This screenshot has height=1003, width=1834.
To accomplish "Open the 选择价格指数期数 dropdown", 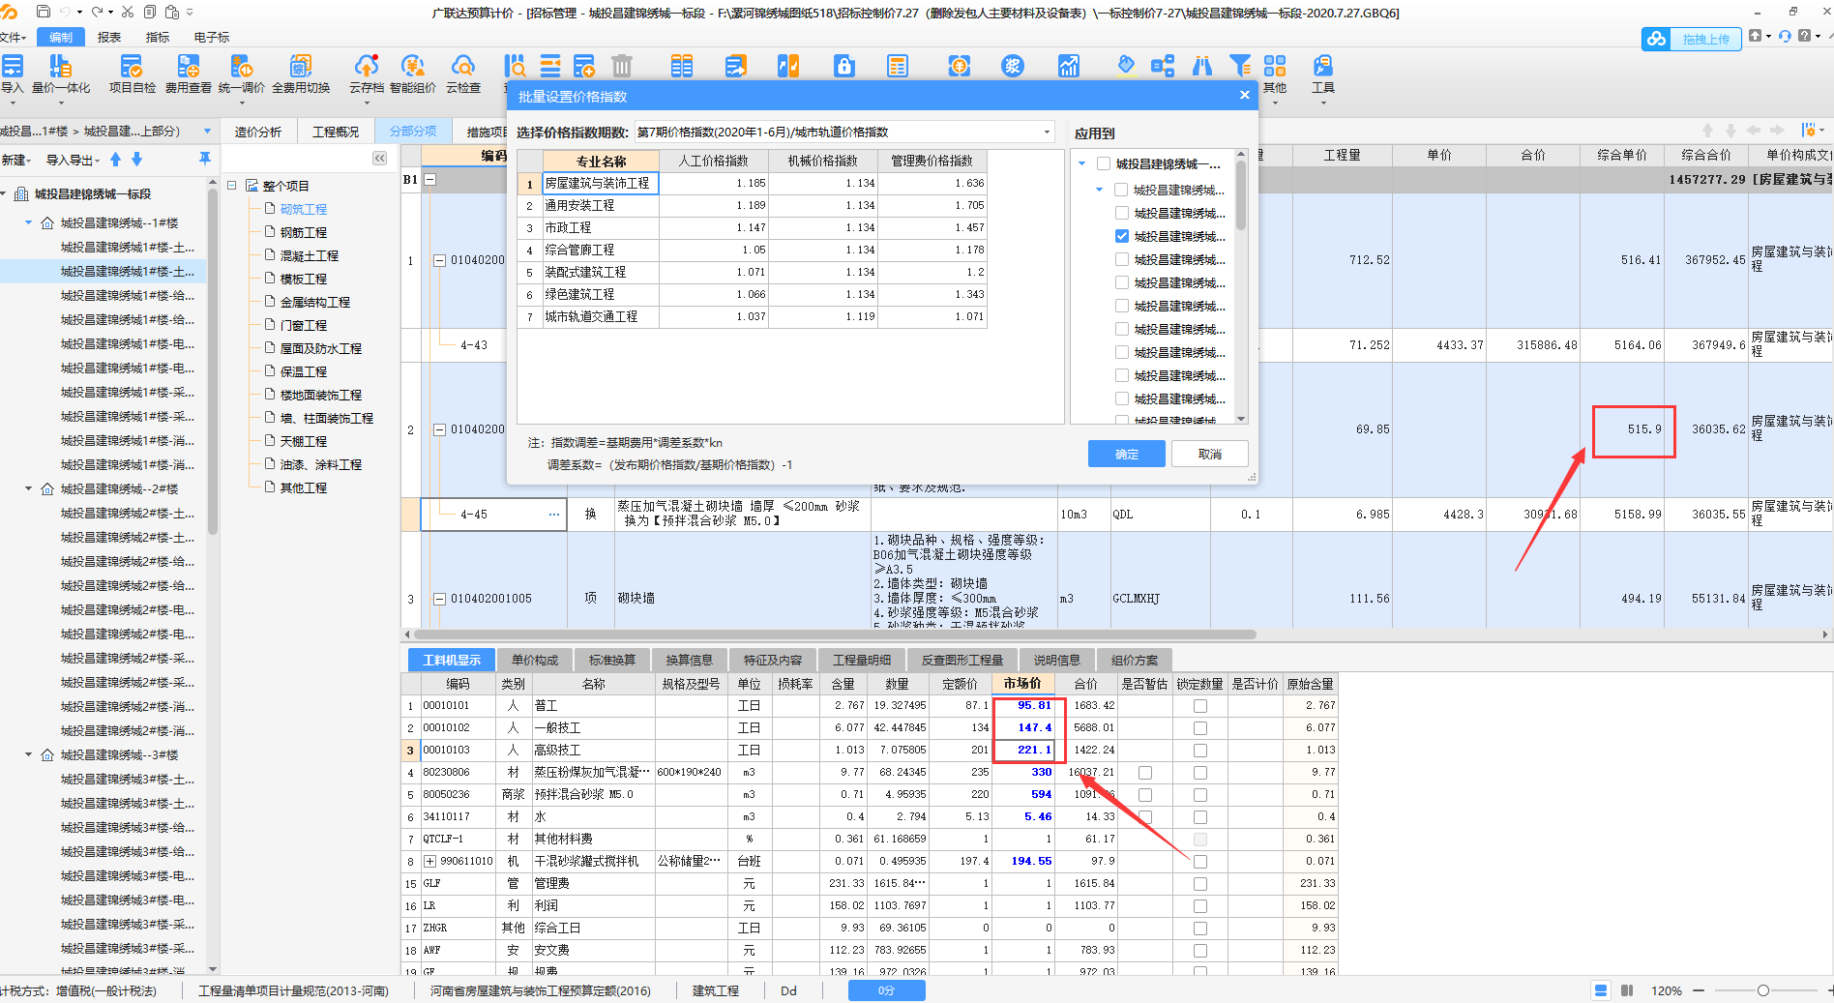I will 1047,133.
